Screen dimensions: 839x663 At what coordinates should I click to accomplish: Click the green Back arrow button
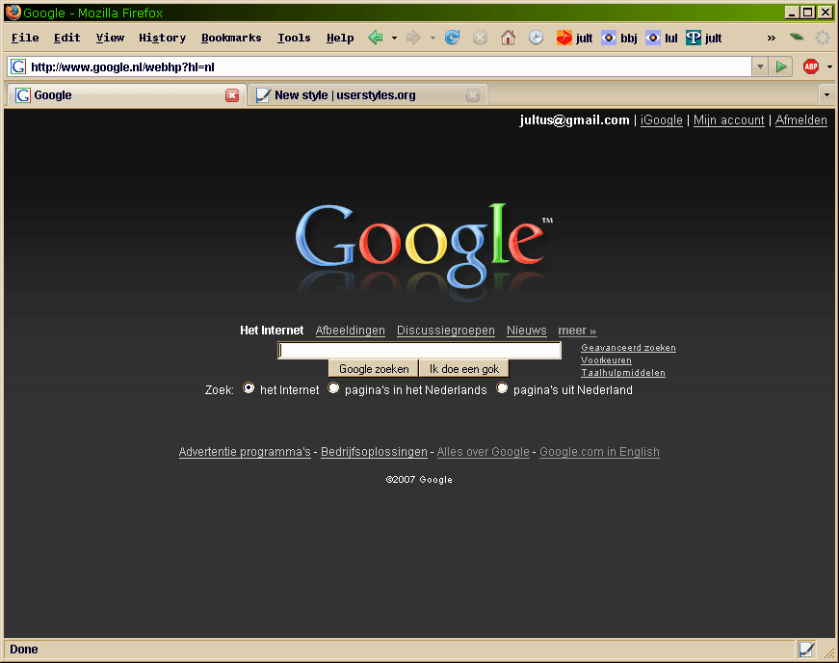pyautogui.click(x=376, y=38)
